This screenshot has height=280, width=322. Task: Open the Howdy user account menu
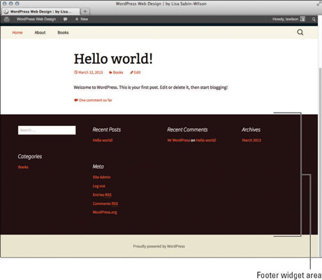click(x=288, y=19)
